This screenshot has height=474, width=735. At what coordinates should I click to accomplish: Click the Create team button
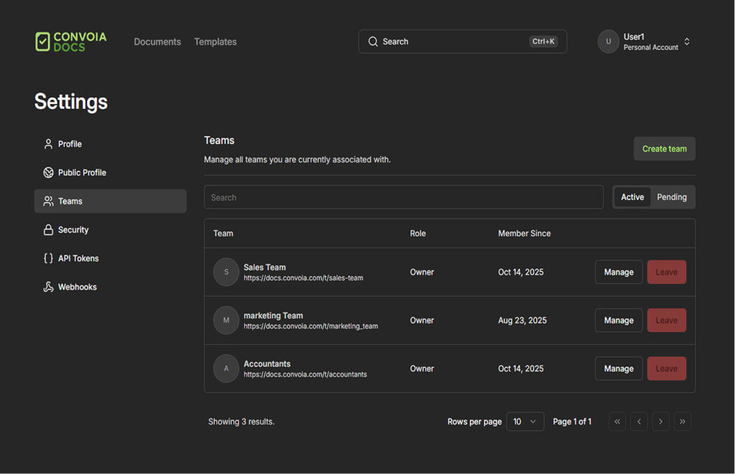[x=664, y=149]
